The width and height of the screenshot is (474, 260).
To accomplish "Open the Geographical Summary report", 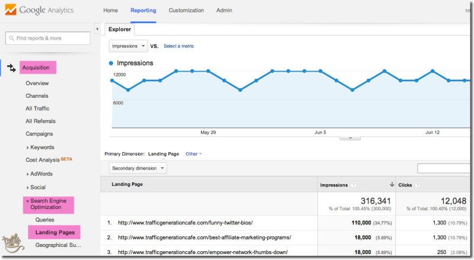I will (58, 245).
